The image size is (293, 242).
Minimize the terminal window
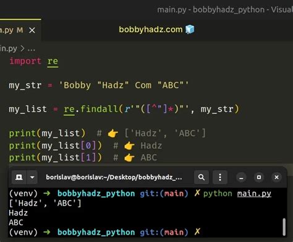[x=241, y=177]
